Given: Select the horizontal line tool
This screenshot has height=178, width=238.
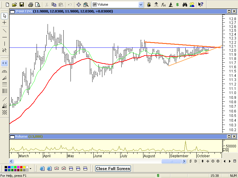Looking at the screenshot, I should pos(4,37).
